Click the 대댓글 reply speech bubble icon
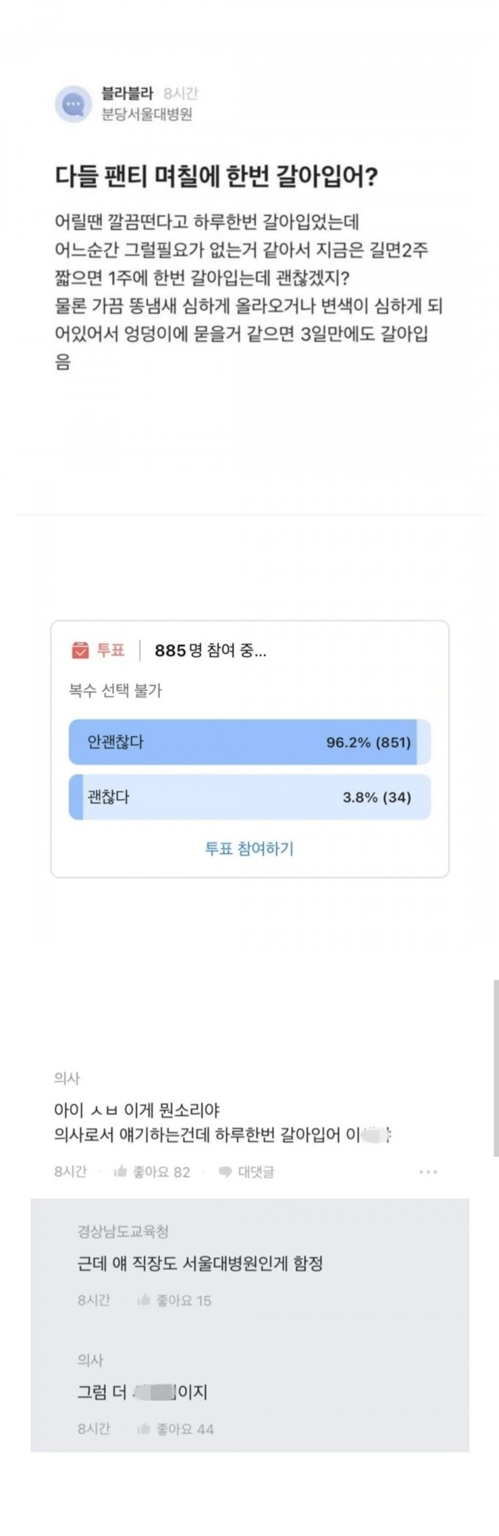499x1536 pixels. click(x=225, y=1172)
